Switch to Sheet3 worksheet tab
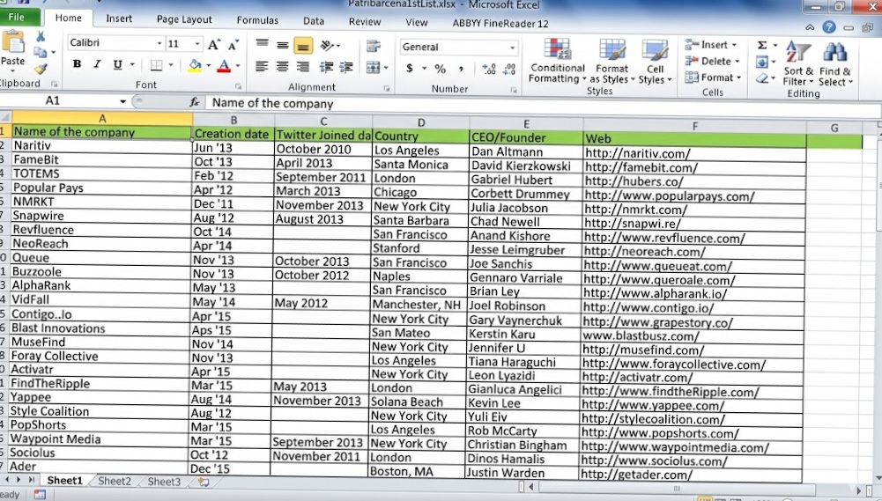This screenshot has height=501, width=882. click(x=164, y=482)
